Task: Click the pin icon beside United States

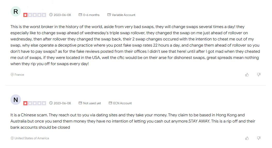Action: click(x=12, y=138)
